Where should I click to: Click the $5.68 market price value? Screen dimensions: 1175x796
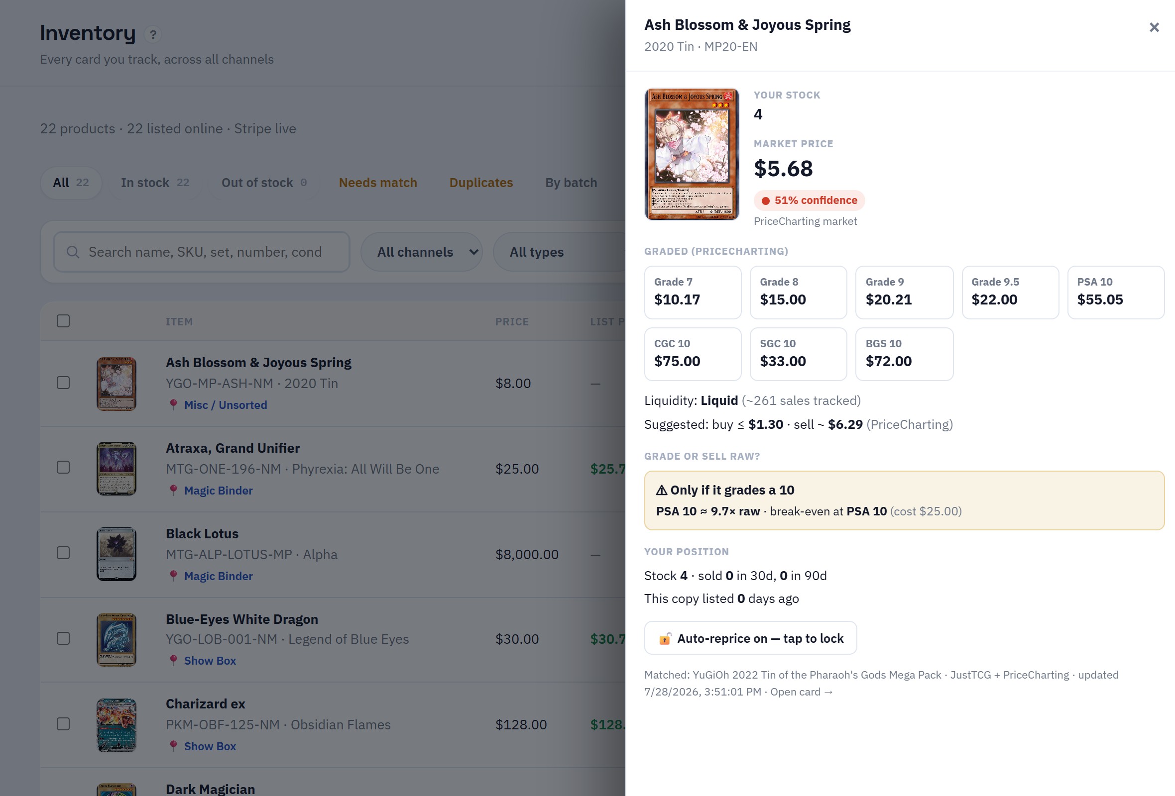(x=783, y=169)
